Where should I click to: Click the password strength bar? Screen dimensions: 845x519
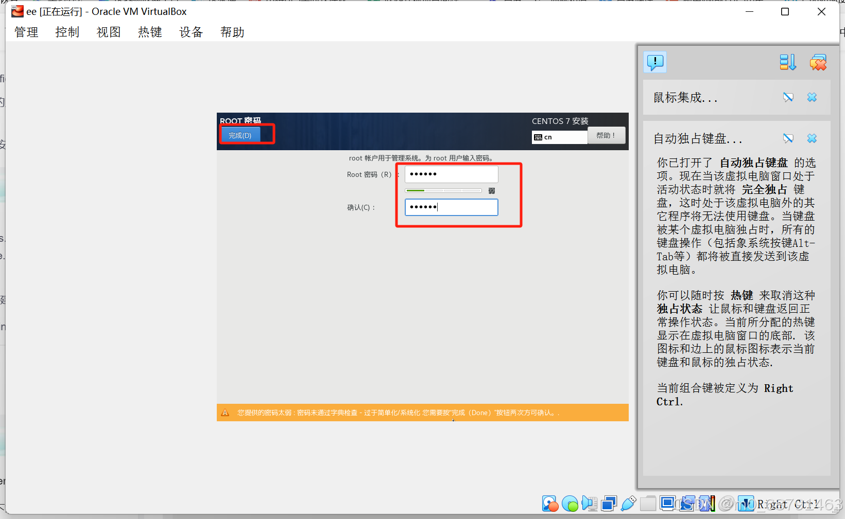click(x=443, y=190)
